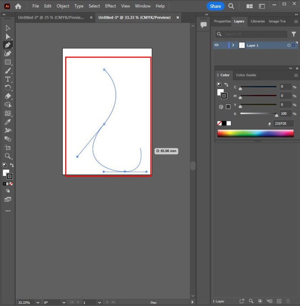Screen dimensions: 300x306
Task: Click the color spectrum bar
Action: [x=255, y=133]
